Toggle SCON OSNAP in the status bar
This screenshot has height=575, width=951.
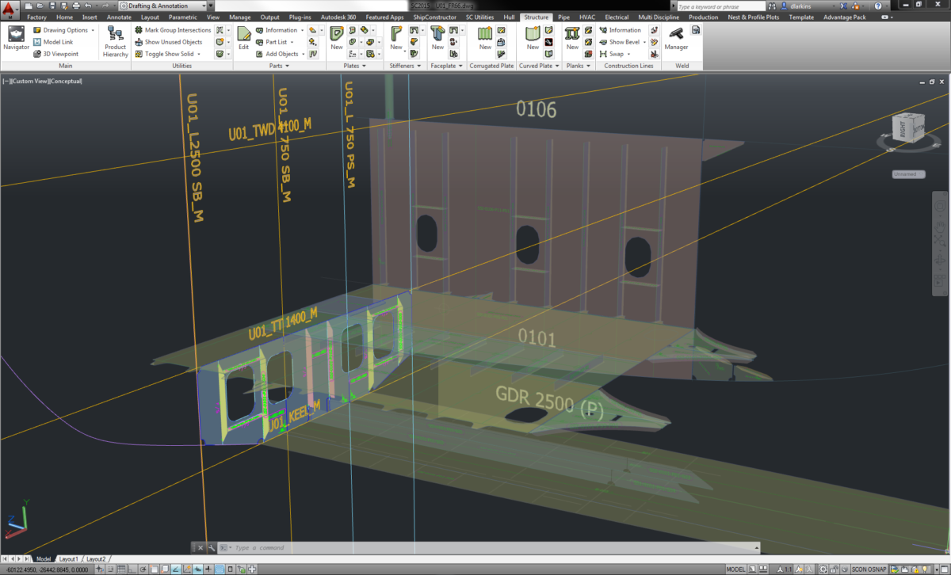pos(869,569)
